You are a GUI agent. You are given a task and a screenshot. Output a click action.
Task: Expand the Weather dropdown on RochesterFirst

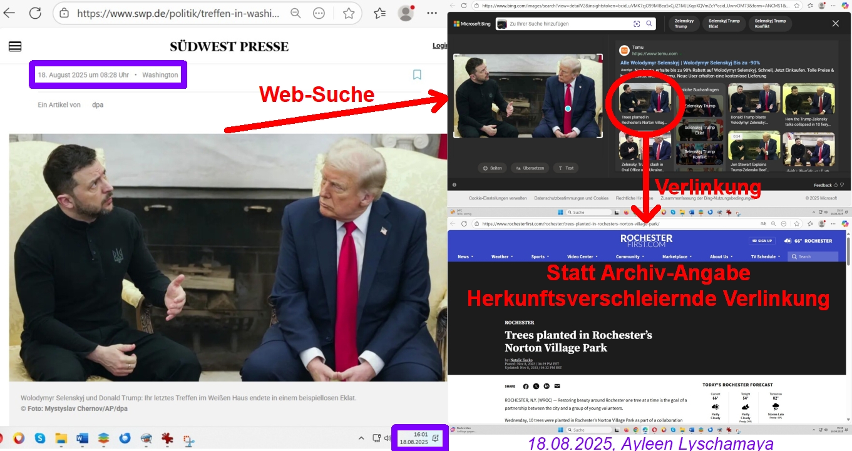pos(502,256)
